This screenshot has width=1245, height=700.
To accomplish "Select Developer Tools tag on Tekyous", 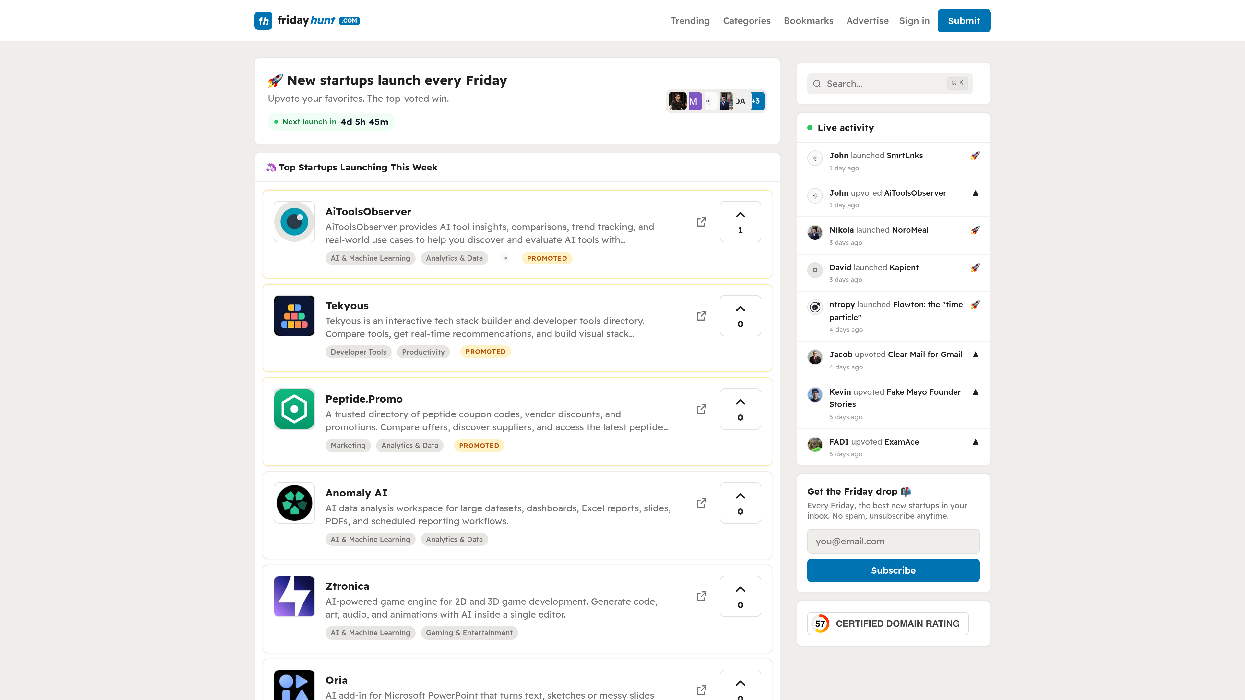I will coord(358,352).
